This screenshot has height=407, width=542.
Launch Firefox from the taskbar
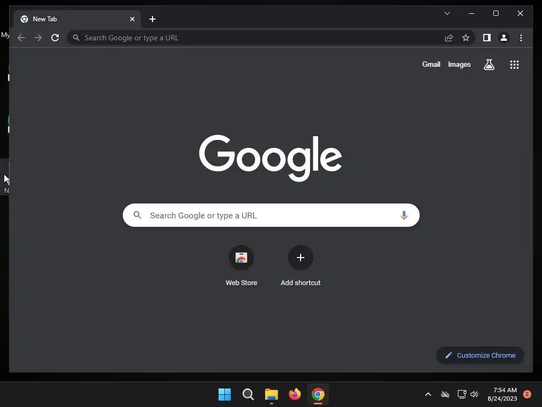pos(294,394)
